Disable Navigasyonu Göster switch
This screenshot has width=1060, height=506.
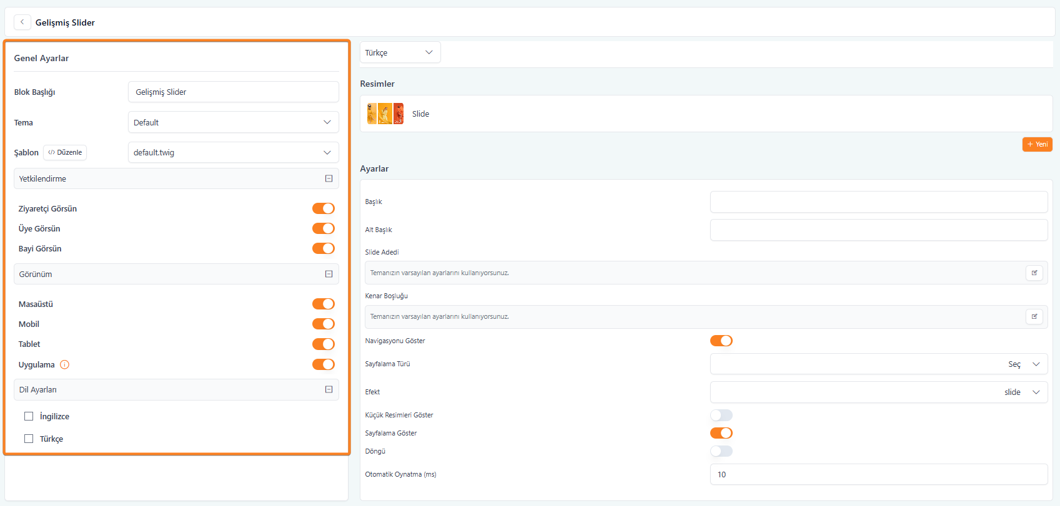click(721, 341)
